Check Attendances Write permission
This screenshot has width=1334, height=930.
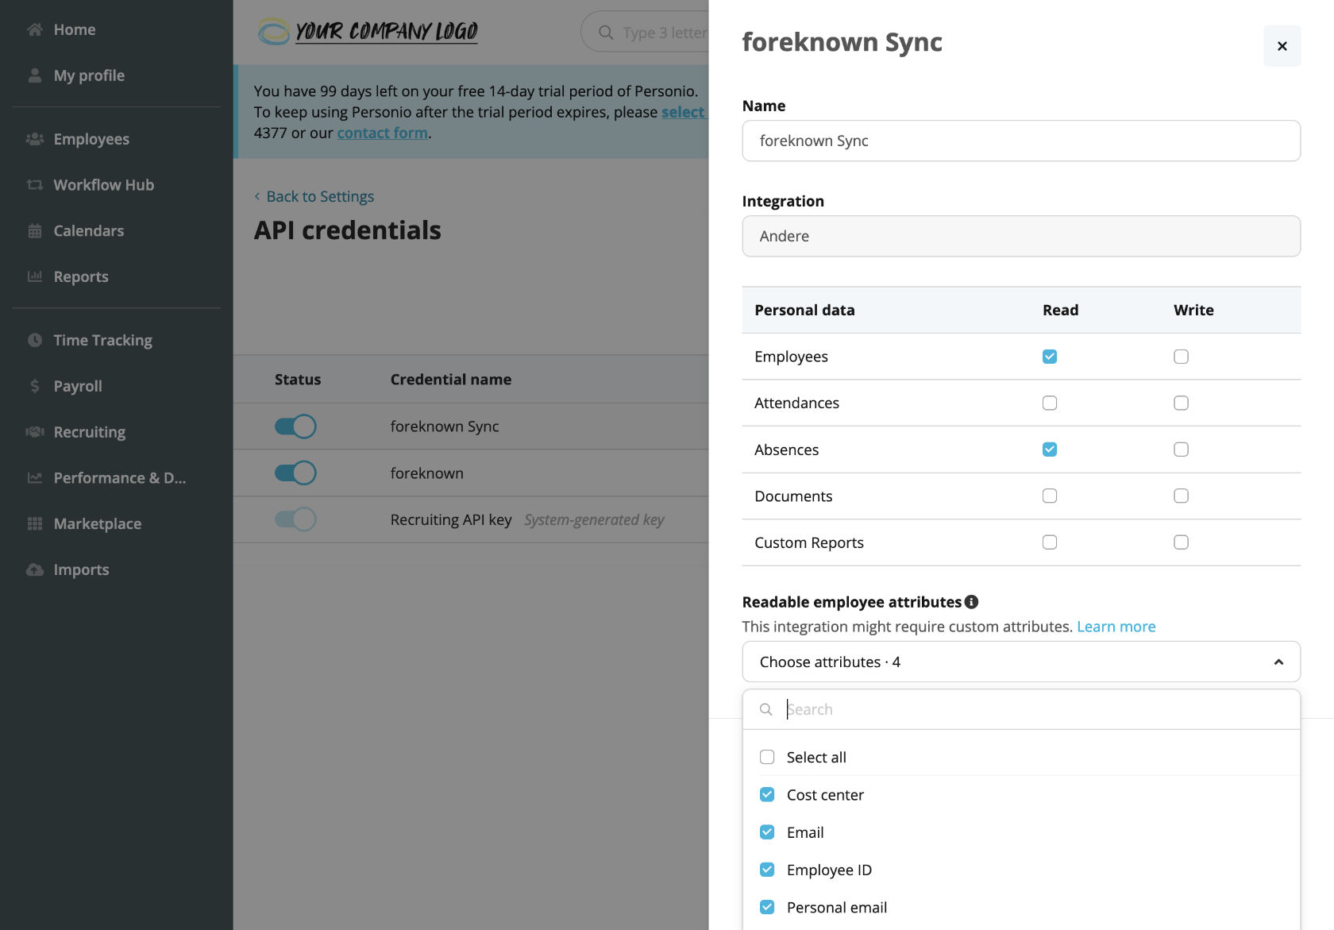tap(1181, 403)
